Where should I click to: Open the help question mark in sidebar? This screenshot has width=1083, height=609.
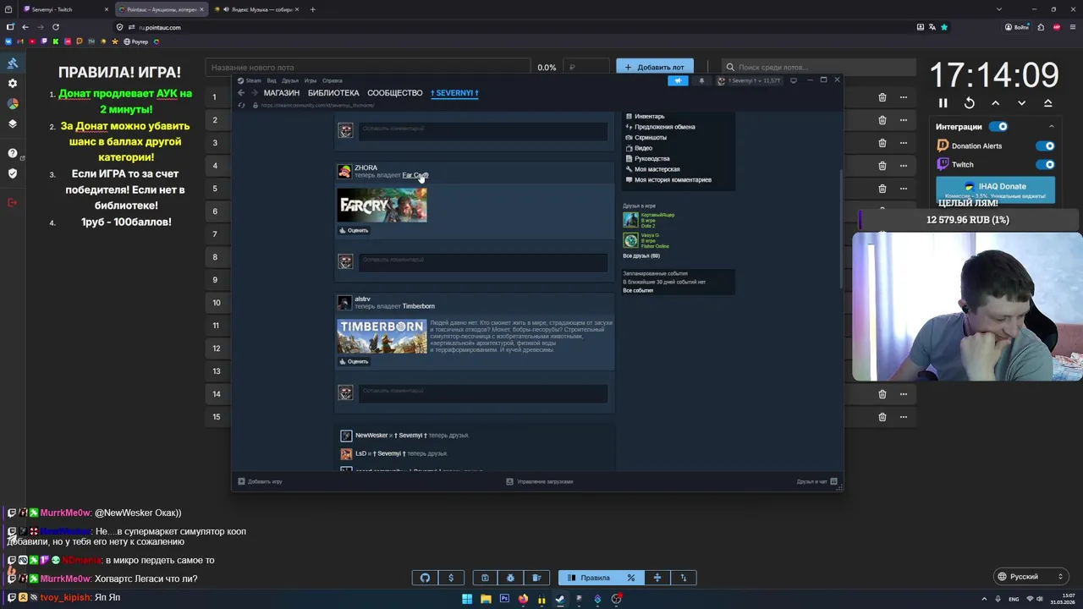tap(13, 153)
